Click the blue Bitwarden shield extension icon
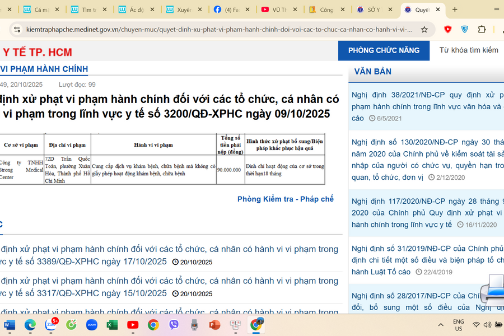The height and width of the screenshot is (336, 504). click(464, 29)
